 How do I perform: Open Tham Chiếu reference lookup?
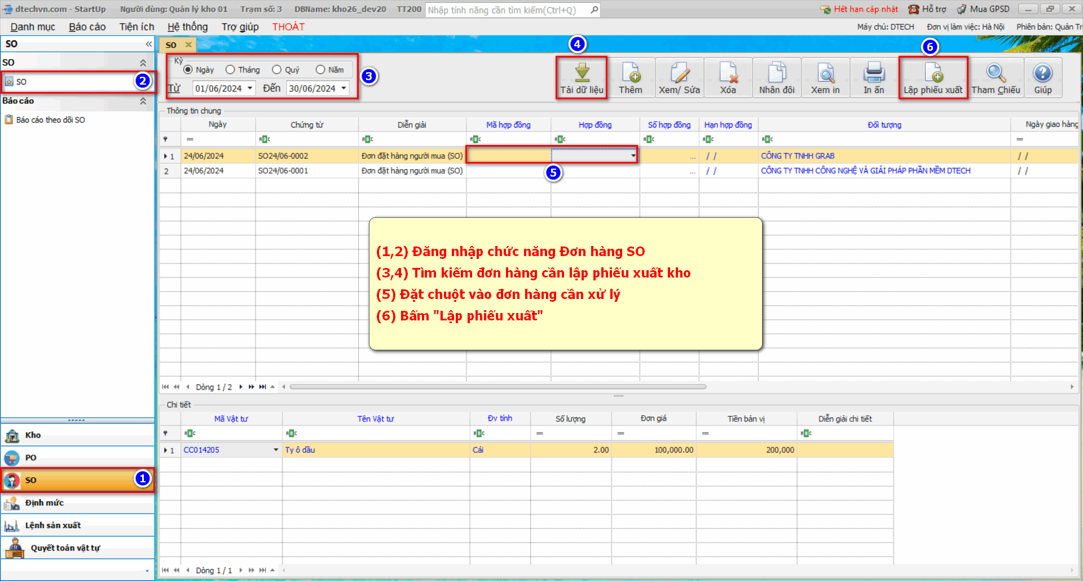pos(996,73)
